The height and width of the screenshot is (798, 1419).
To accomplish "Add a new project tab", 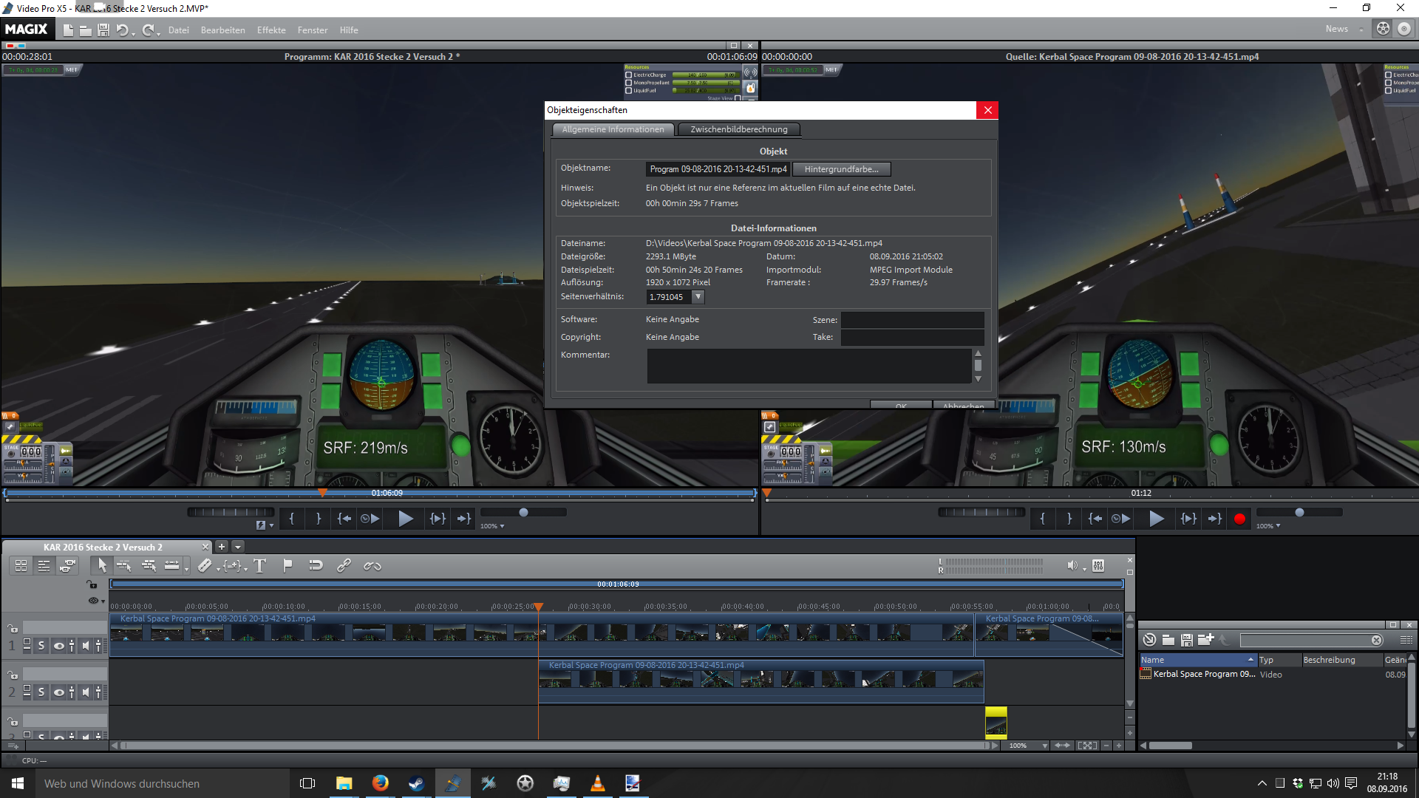I will tap(221, 547).
